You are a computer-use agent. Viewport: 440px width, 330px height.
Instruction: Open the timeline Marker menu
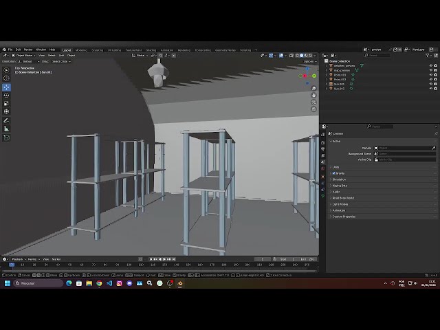[x=56, y=259]
